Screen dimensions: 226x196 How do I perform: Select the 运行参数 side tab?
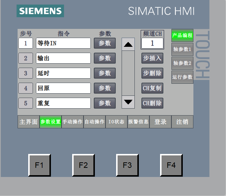coord(182,77)
